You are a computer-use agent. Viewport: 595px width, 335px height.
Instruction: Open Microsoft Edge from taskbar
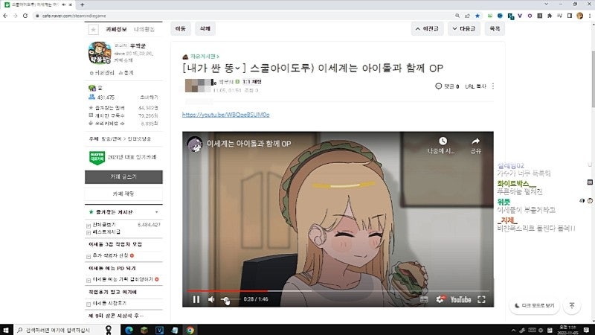(x=129, y=330)
